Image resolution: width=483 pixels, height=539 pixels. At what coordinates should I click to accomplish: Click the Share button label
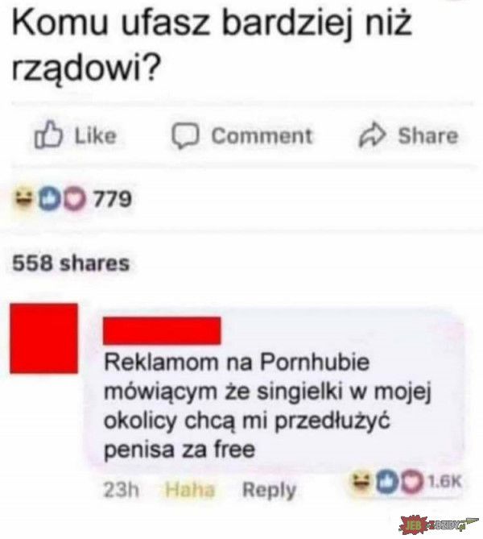coord(428,136)
